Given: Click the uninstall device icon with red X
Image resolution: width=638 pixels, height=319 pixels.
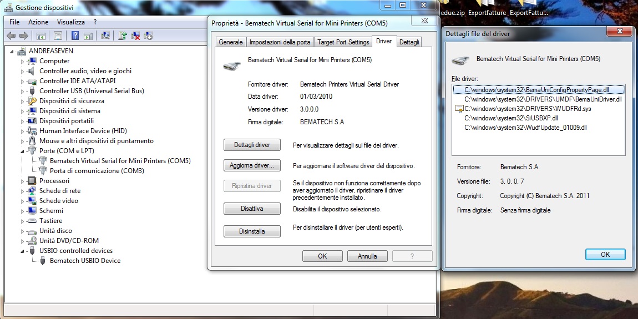Looking at the screenshot, I should pos(135,36).
